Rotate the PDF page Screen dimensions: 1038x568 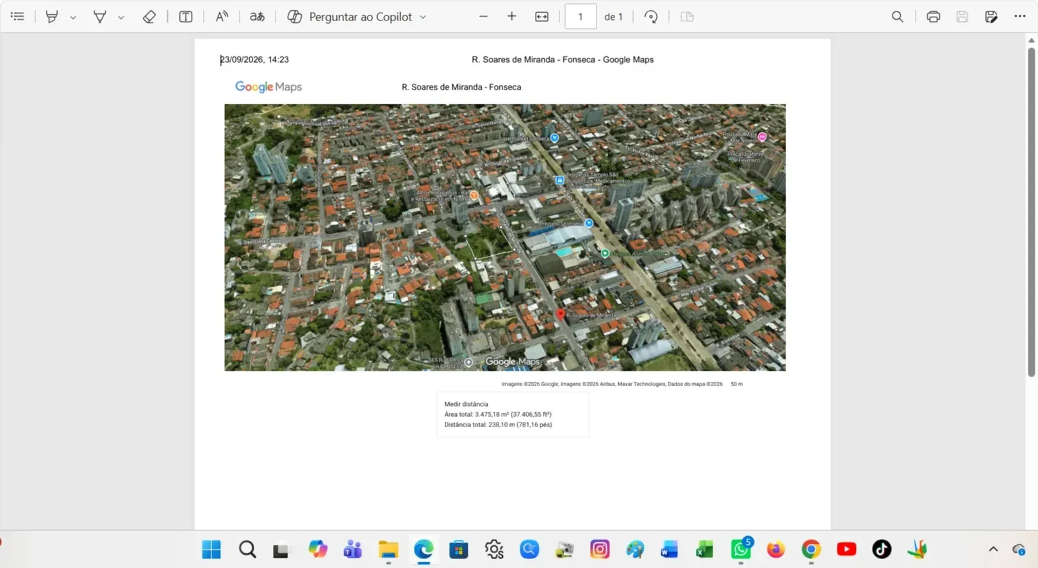651,17
